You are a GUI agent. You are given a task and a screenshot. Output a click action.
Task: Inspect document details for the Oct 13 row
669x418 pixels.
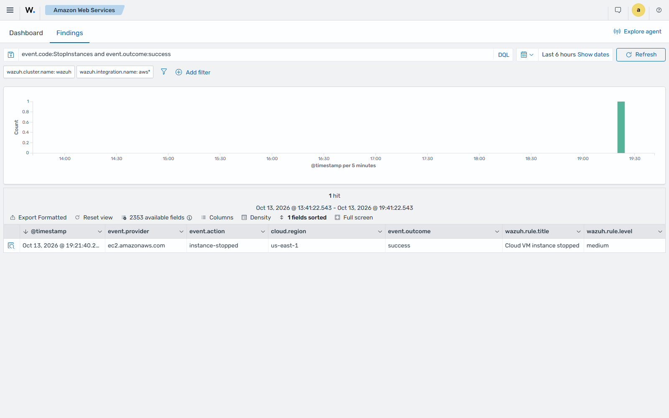tap(11, 246)
